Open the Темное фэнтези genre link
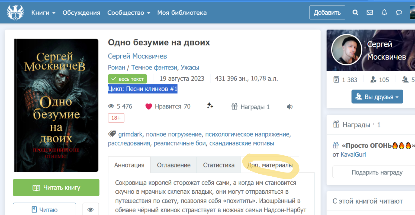 154,67
